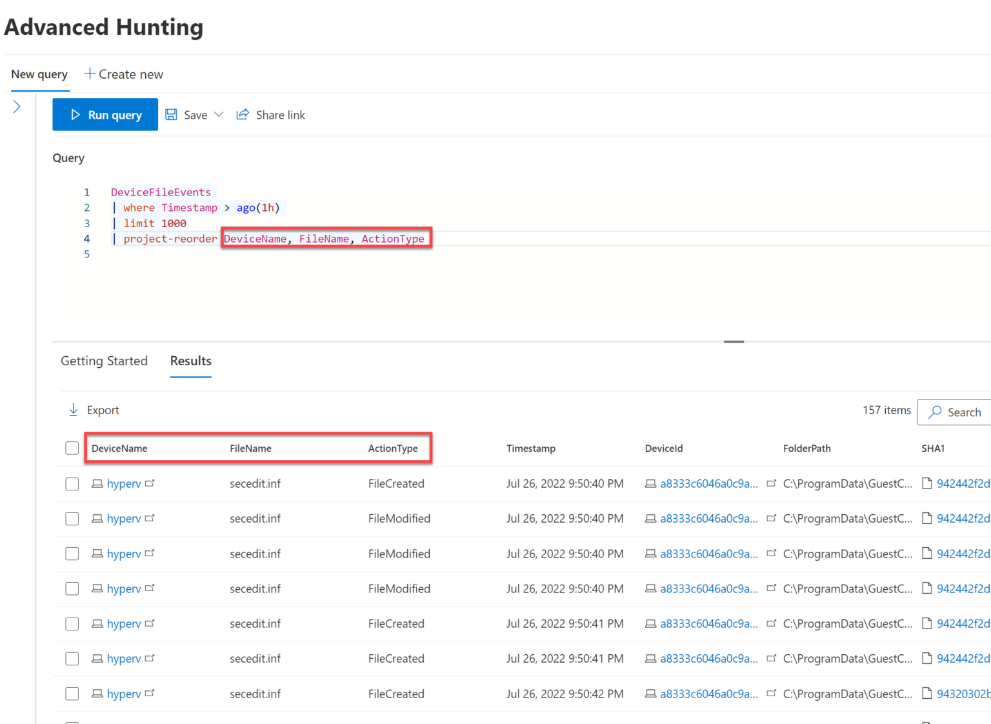Click magnifier icon in the Search box
991x724 pixels.
pos(935,412)
